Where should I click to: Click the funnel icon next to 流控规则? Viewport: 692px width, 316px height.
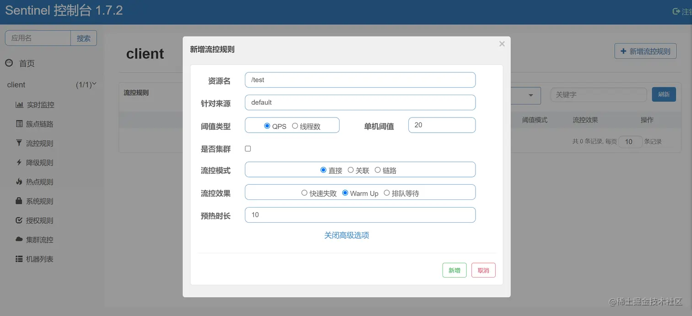pyautogui.click(x=19, y=143)
